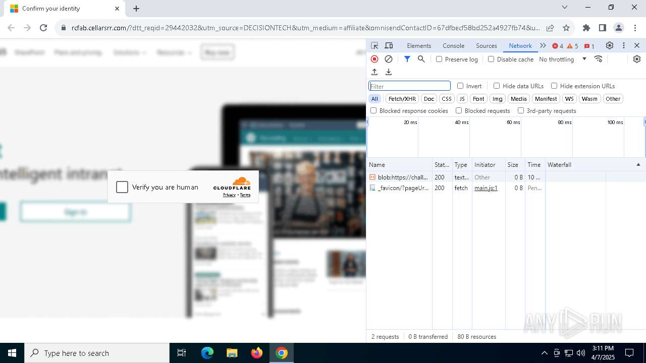The height and width of the screenshot is (363, 646).
Task: Show the 5 warnings counter
Action: coord(573,46)
